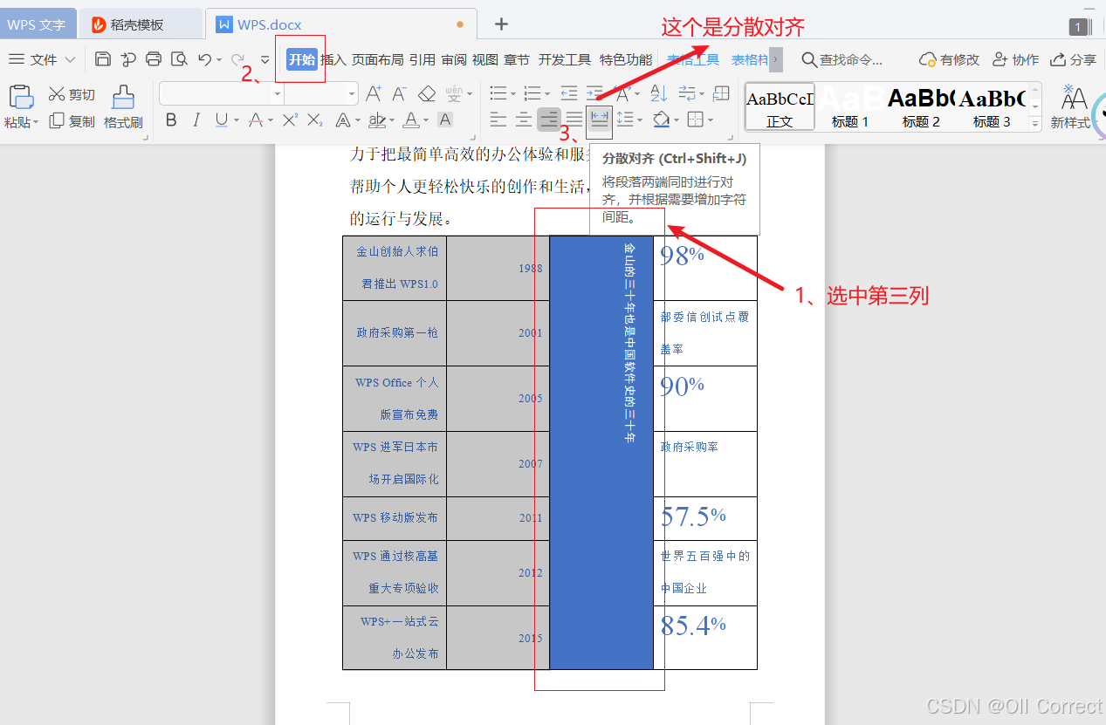This screenshot has height=725, width=1106.
Task: Click the superscript X² icon
Action: pyautogui.click(x=291, y=120)
